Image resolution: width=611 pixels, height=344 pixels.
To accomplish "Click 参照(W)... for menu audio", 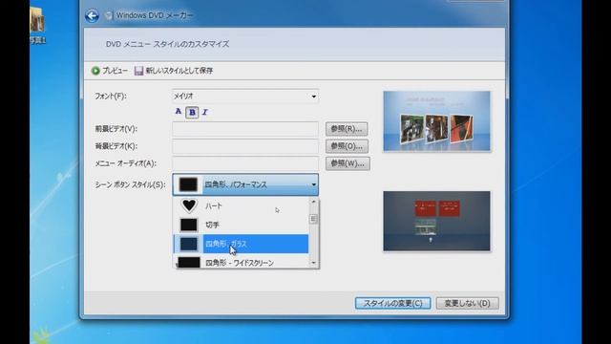I will click(348, 163).
